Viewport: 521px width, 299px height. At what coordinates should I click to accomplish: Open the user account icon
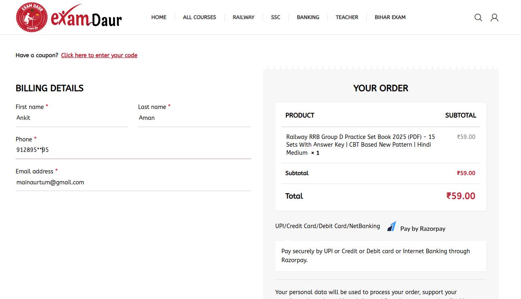point(494,17)
